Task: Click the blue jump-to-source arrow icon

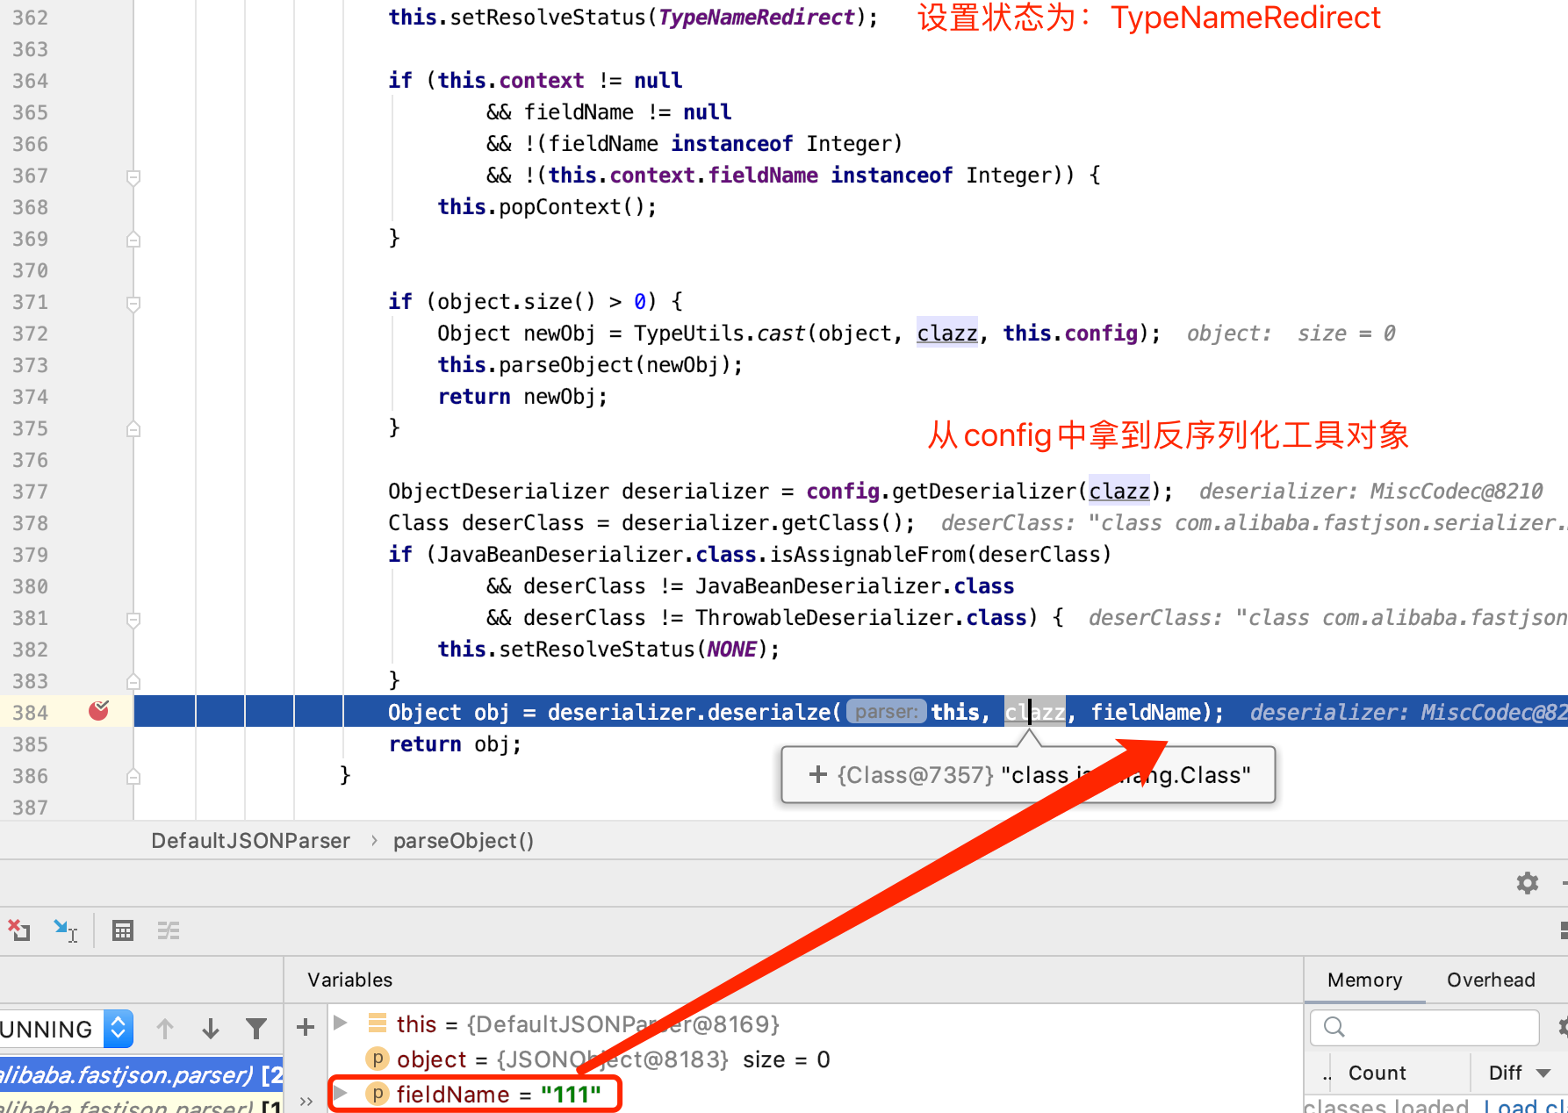Action: (66, 930)
